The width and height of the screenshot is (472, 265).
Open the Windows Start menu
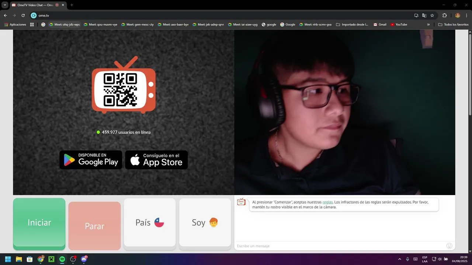tap(8, 259)
